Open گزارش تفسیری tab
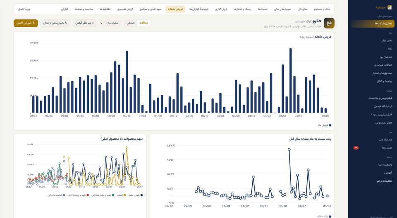Image resolution: width=397 pixels, height=218 pixels. pyautogui.click(x=125, y=9)
